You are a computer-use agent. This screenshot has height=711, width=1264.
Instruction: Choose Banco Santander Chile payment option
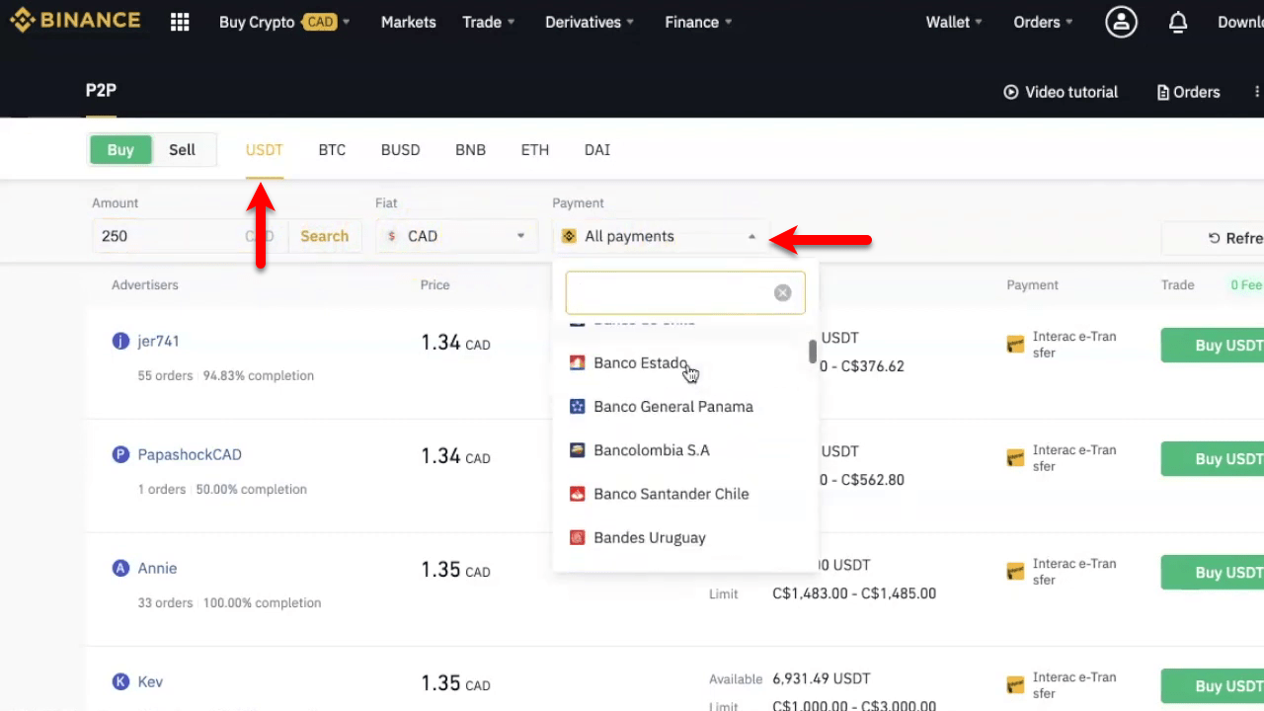(x=685, y=494)
